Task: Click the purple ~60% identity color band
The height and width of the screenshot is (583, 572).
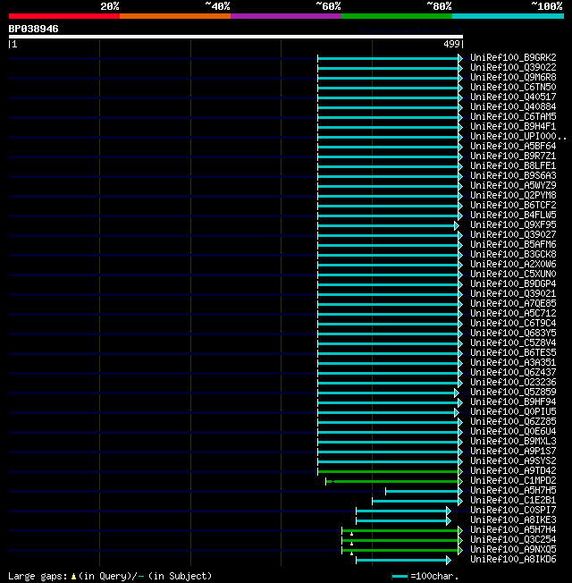Action: [286, 16]
